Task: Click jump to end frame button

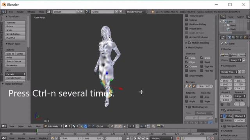Action: (x=147, y=138)
